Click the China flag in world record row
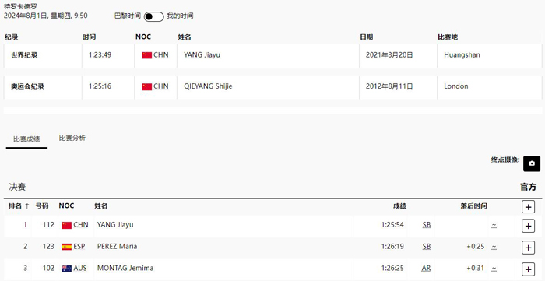This screenshot has width=545, height=281. coord(146,55)
